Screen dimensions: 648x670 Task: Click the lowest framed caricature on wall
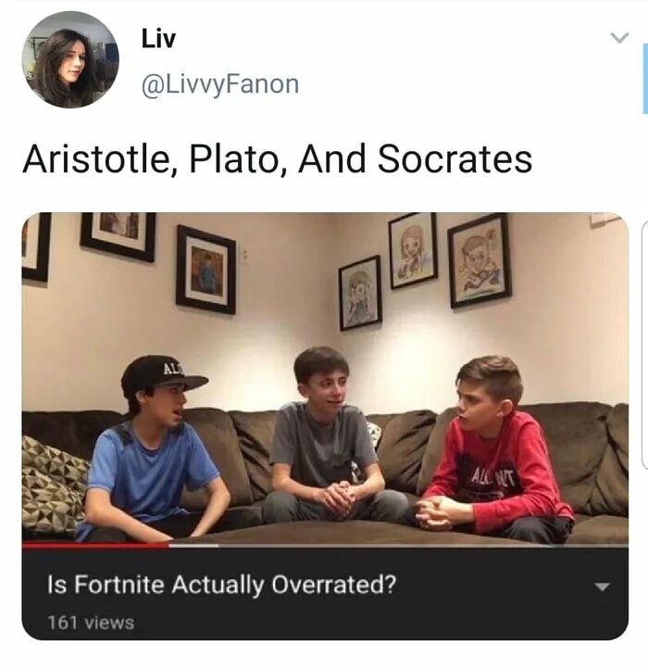coord(360,293)
